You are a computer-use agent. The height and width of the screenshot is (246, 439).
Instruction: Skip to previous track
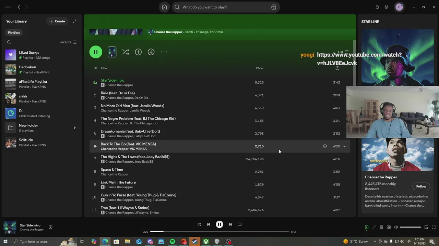point(209,224)
